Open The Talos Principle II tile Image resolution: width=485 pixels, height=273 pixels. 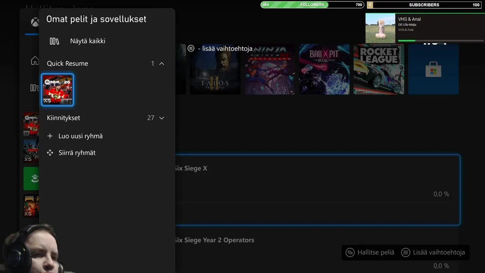click(215, 69)
